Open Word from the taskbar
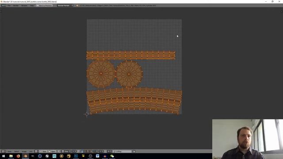 [98, 156]
